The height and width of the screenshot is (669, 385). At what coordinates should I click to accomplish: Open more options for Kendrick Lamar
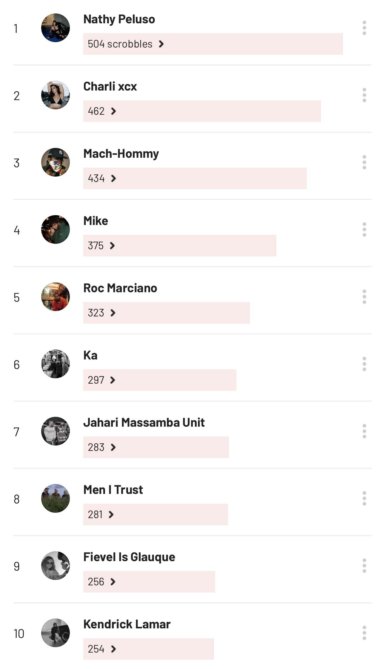pos(364,633)
